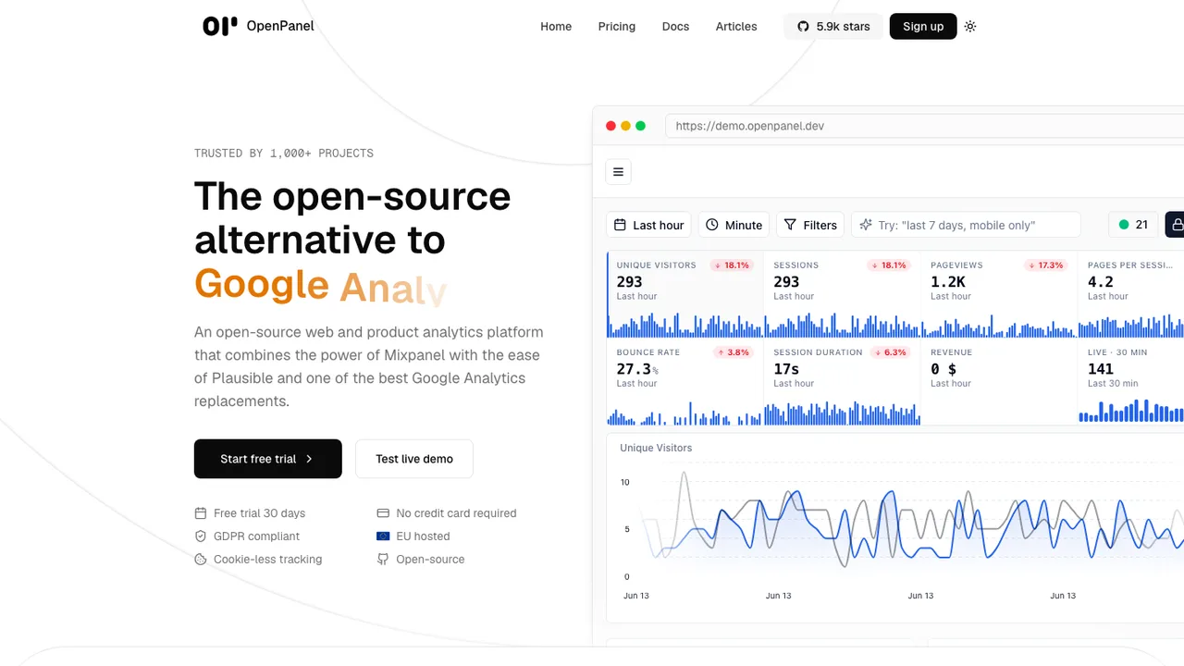The height and width of the screenshot is (666, 1184).
Task: Click the cookie icon beside Cookie-less tracking
Action: click(x=200, y=560)
